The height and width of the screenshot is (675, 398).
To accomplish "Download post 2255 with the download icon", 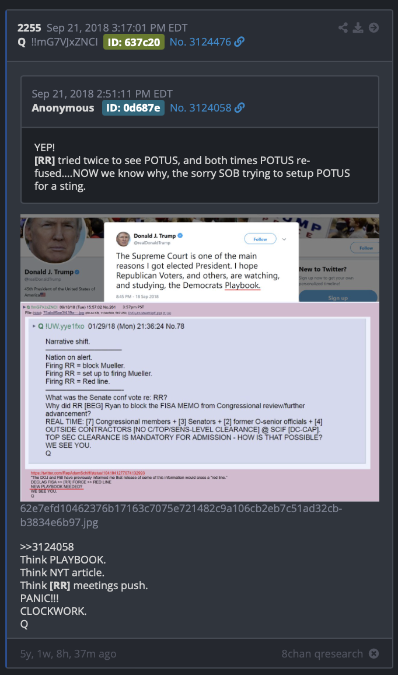I will pyautogui.click(x=358, y=28).
